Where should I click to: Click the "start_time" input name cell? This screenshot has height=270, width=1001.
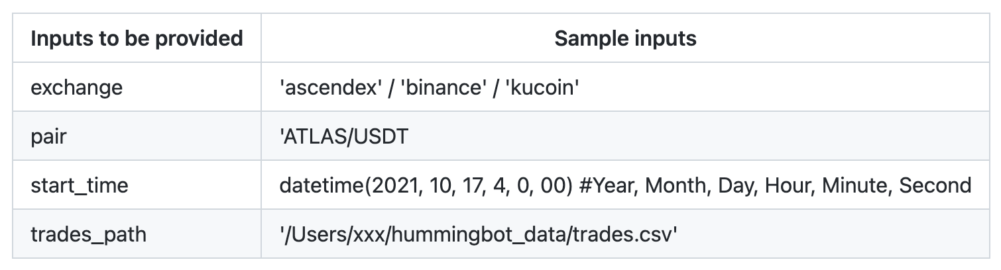[x=80, y=185]
